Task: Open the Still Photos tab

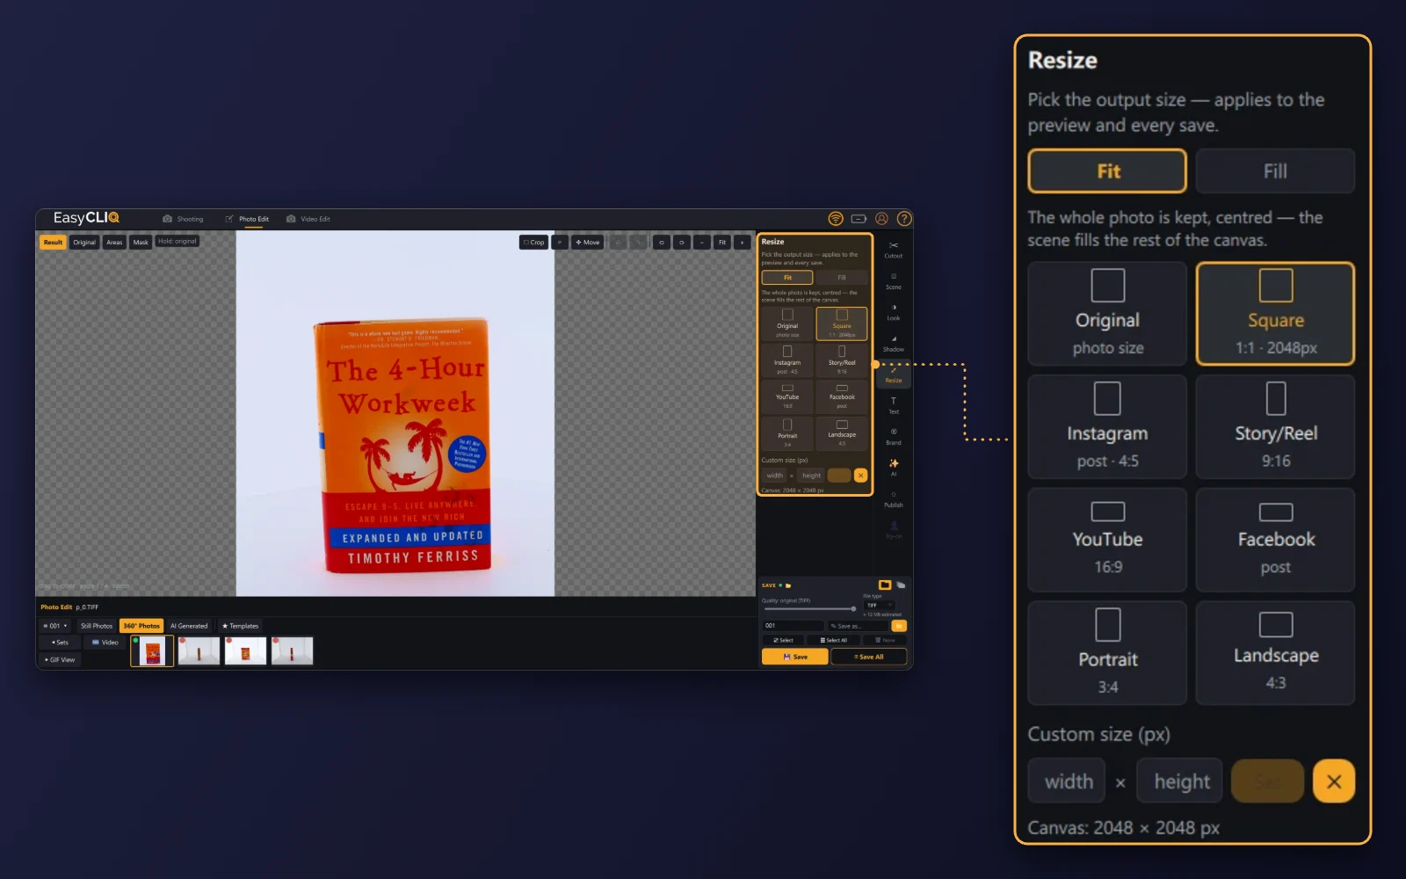Action: (x=97, y=626)
